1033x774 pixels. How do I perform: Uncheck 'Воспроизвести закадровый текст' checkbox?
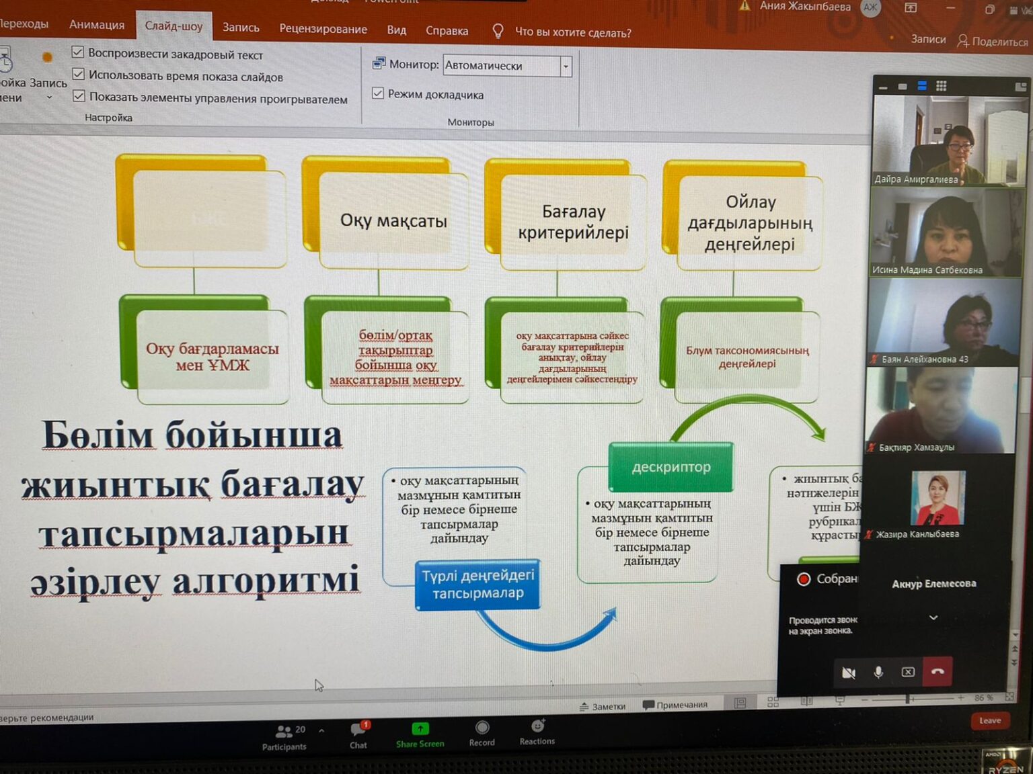click(78, 52)
